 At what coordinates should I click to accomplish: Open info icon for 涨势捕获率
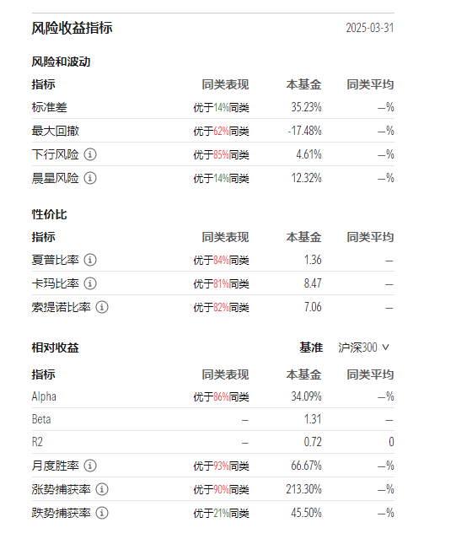tap(102, 489)
